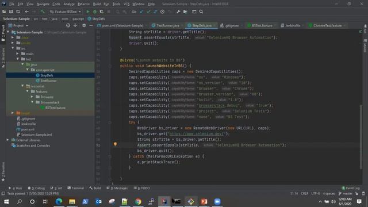Click Run with Coverage icon
Screen dimensions: 368x207
click(x=102, y=11)
